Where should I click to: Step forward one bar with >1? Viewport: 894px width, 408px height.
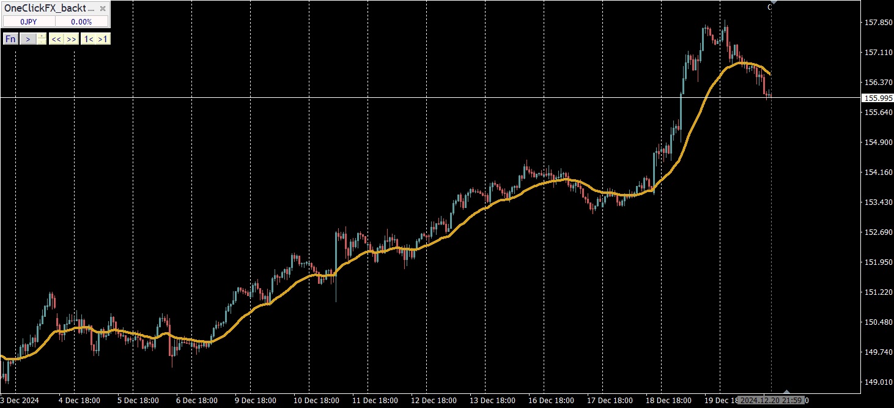103,39
